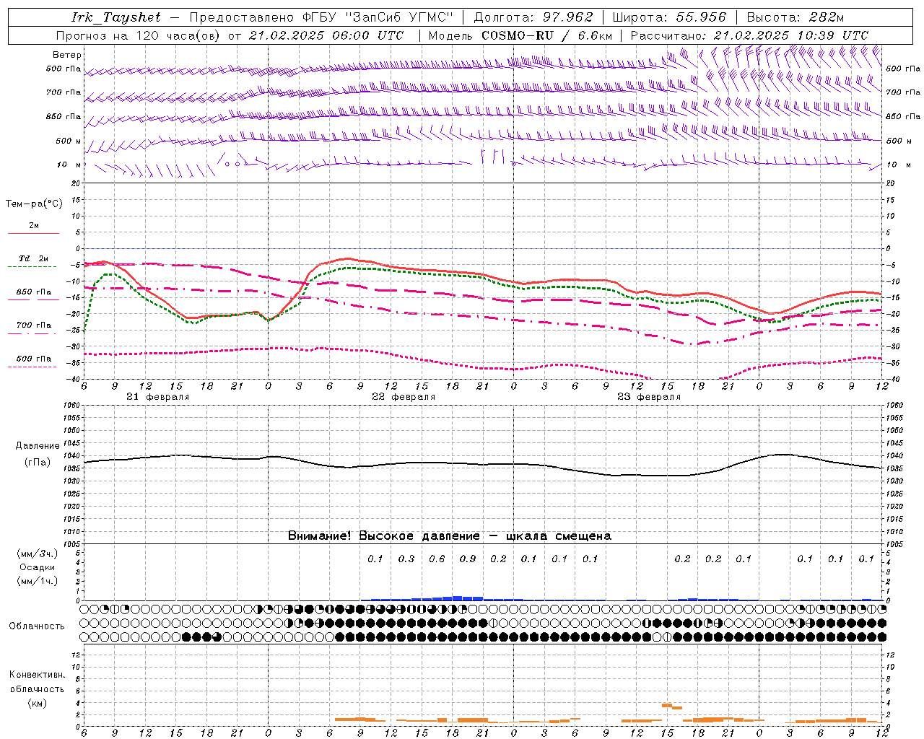Click the latitude value Широта: 55.956
The image size is (924, 739).
pos(669,17)
